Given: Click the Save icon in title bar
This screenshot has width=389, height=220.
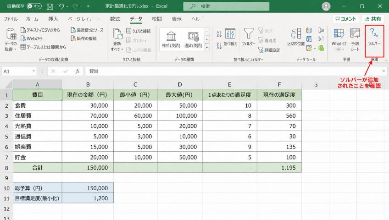Looking at the screenshot, I should pos(50,6).
